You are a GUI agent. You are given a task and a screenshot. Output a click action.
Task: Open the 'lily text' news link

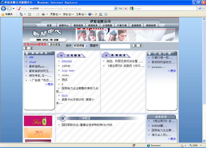coord(68,71)
